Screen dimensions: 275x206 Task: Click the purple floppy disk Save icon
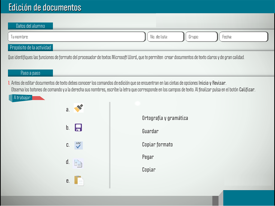[78, 128]
